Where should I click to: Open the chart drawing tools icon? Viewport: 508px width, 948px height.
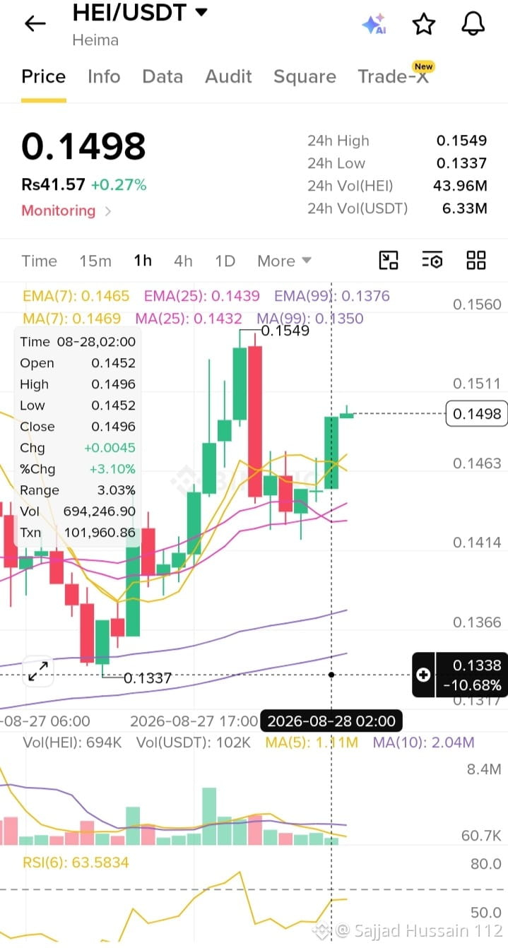click(x=389, y=261)
